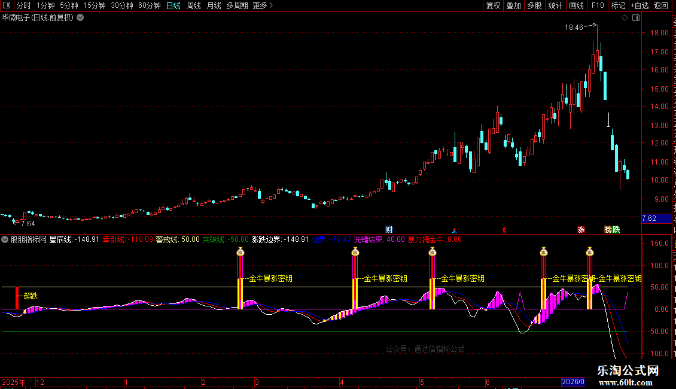Switch to the 月线 monthly chart
This screenshot has height=389, width=676.
pyautogui.click(x=214, y=5)
